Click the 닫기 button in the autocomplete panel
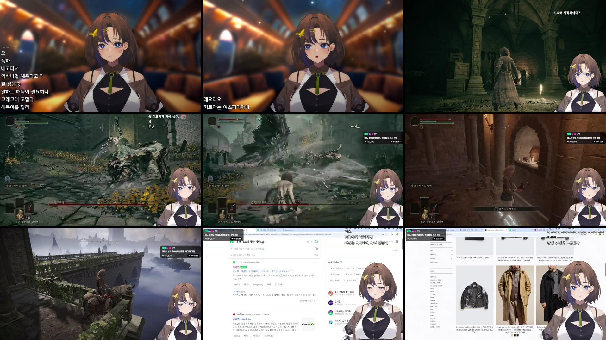The height and width of the screenshot is (340, 606). coord(317,255)
